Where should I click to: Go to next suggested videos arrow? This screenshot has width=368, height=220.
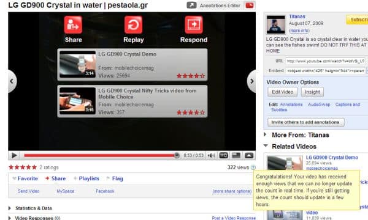[251, 81]
